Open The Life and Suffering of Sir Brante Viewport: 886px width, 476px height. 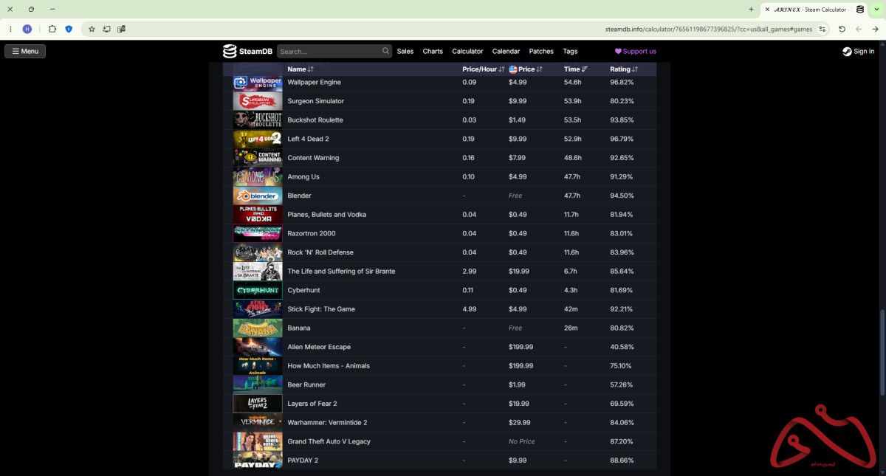[341, 271]
